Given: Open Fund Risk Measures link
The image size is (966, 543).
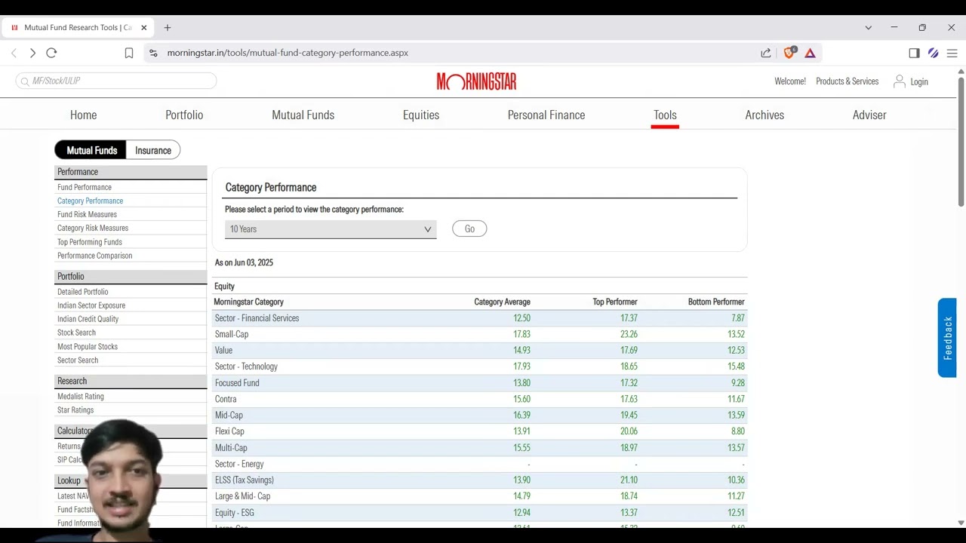Looking at the screenshot, I should (87, 214).
